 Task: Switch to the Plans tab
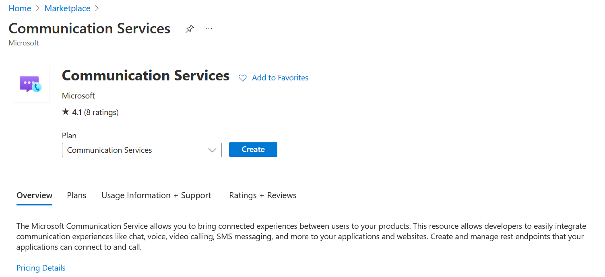76,195
